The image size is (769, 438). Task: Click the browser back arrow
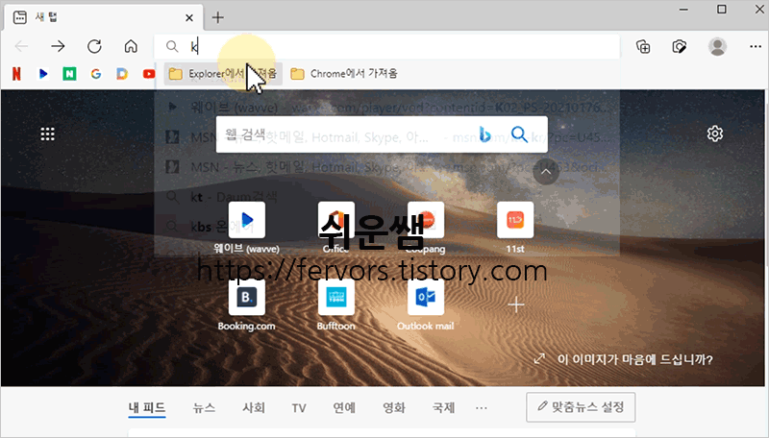coord(21,46)
